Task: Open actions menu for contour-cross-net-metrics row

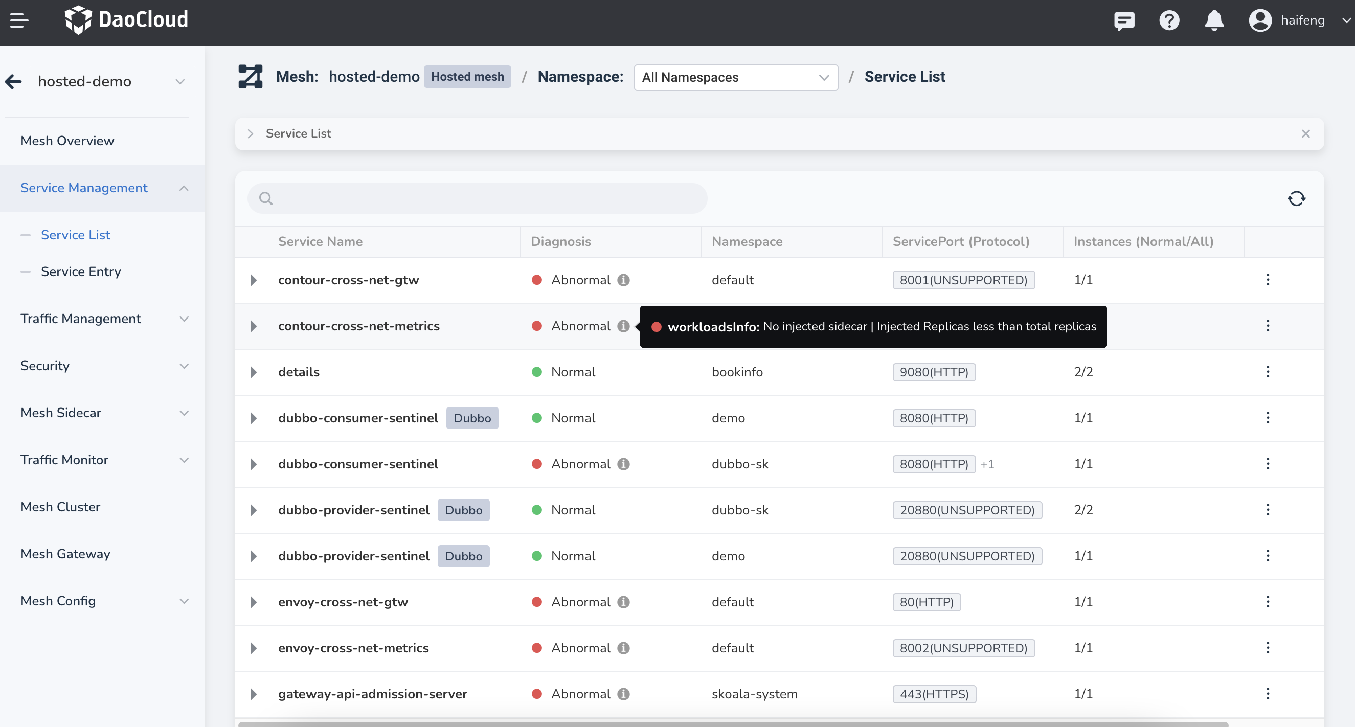Action: click(1268, 326)
